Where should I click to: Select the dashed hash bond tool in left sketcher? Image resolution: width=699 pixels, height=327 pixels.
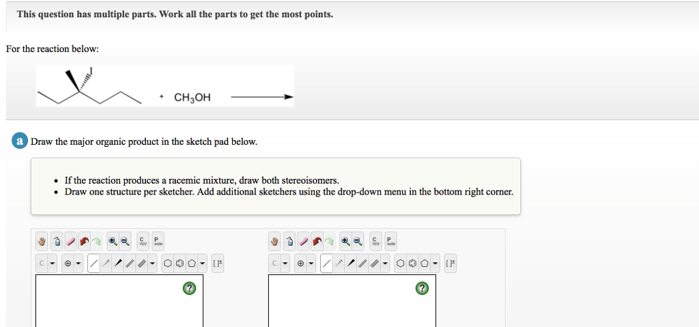(106, 264)
